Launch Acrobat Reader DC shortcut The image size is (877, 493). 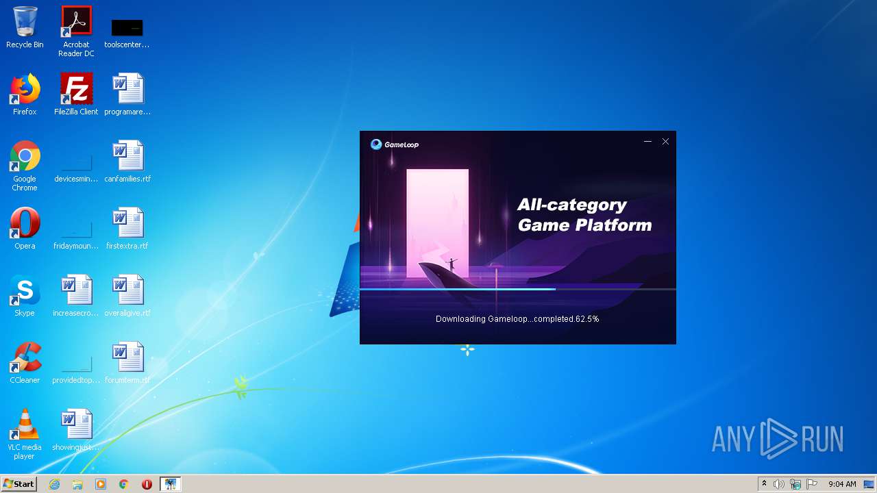pos(76,31)
